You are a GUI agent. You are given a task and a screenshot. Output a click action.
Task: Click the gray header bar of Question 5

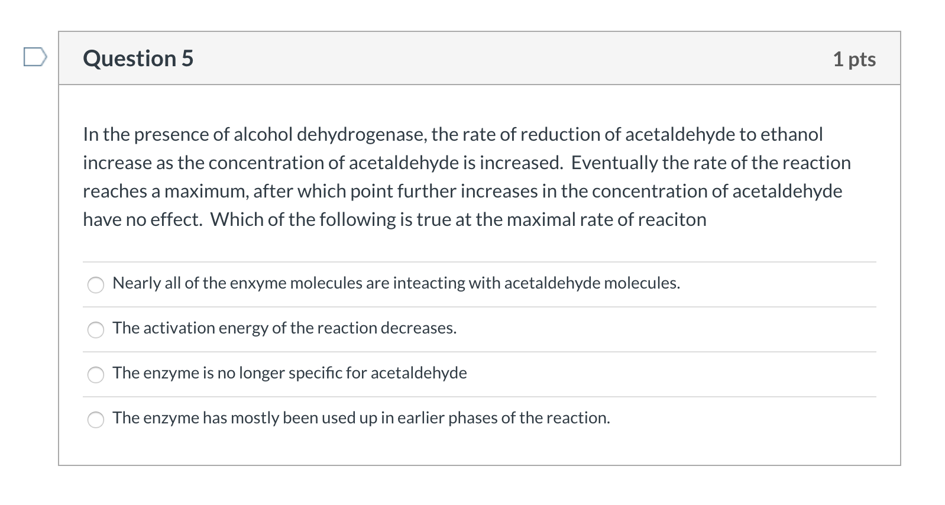point(480,58)
